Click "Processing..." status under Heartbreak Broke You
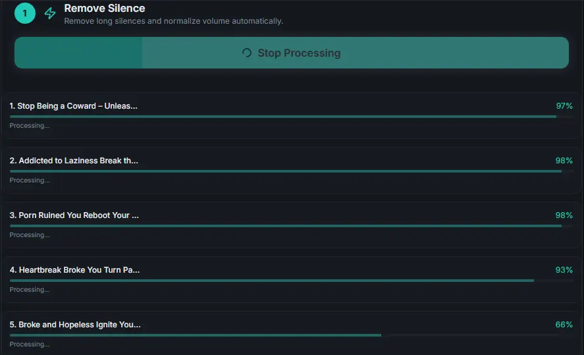Image resolution: width=584 pixels, height=355 pixels. click(30, 290)
